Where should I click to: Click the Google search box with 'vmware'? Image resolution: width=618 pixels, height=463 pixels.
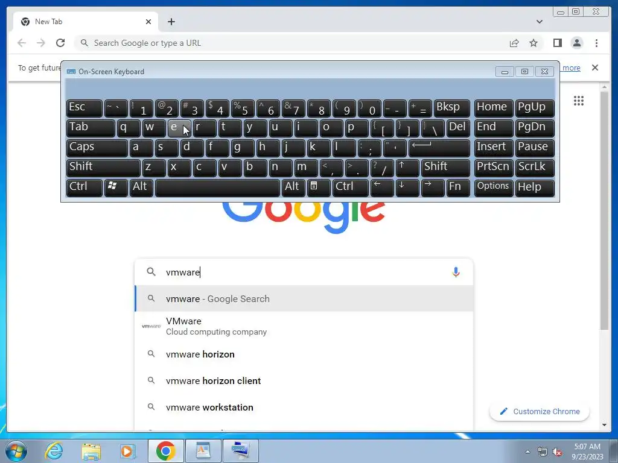point(304,272)
